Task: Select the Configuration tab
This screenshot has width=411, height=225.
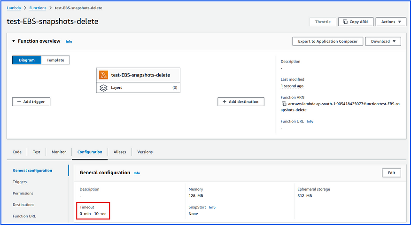Action: (x=90, y=152)
